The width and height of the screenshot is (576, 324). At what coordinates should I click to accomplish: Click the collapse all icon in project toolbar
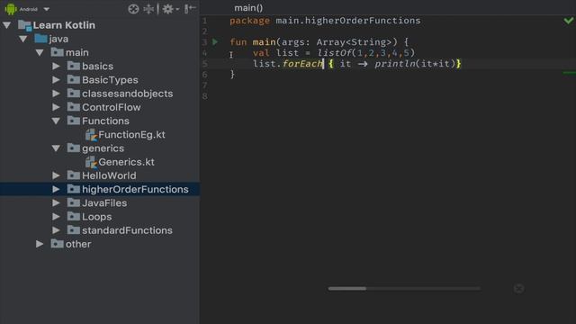click(148, 9)
